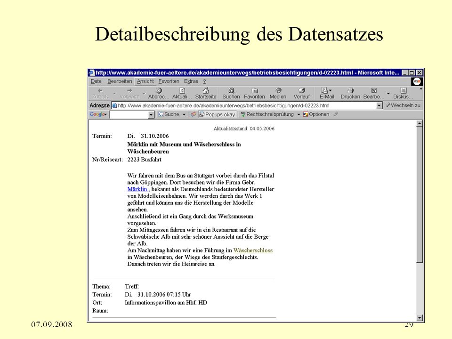This screenshot has height=339, width=452.
Task: Click the slide date '07.09.2008'
Action: [52, 324]
